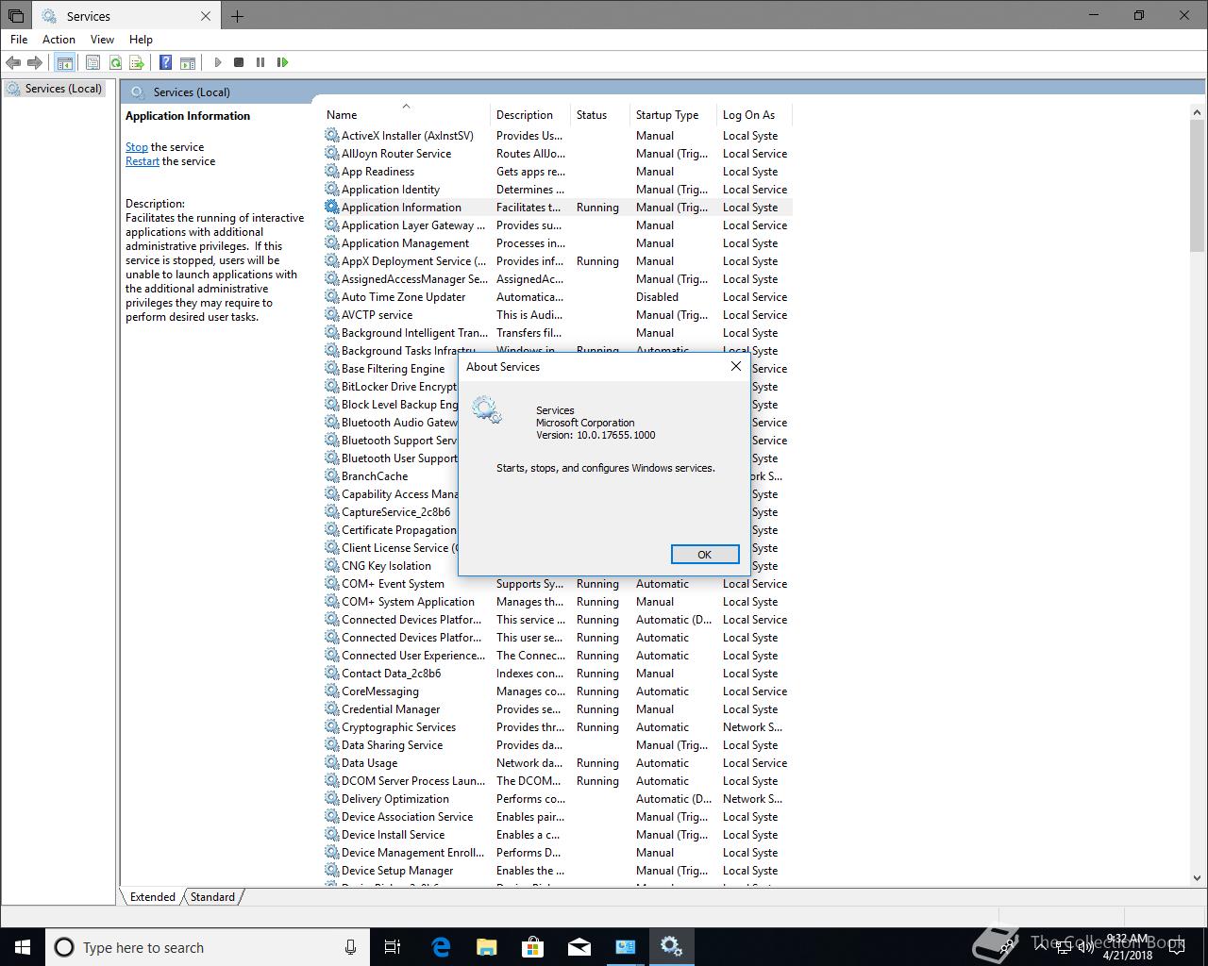The width and height of the screenshot is (1208, 966).
Task: Launch Microsoft Edge from the taskbar
Action: [x=441, y=947]
